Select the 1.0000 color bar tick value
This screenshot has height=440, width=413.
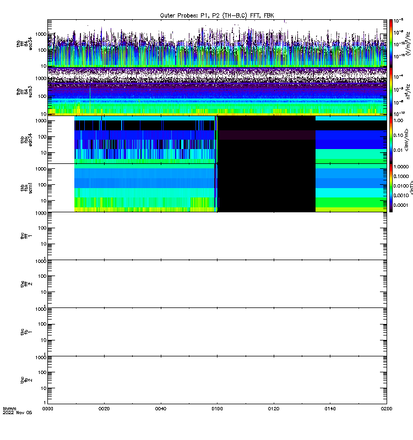coord(401,167)
